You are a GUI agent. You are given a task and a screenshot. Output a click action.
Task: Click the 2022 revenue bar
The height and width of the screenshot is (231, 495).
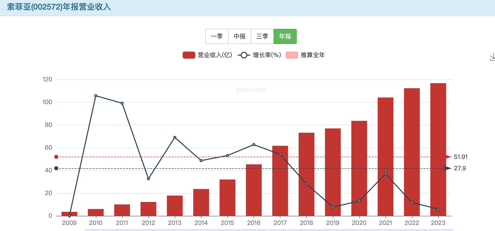pos(412,152)
